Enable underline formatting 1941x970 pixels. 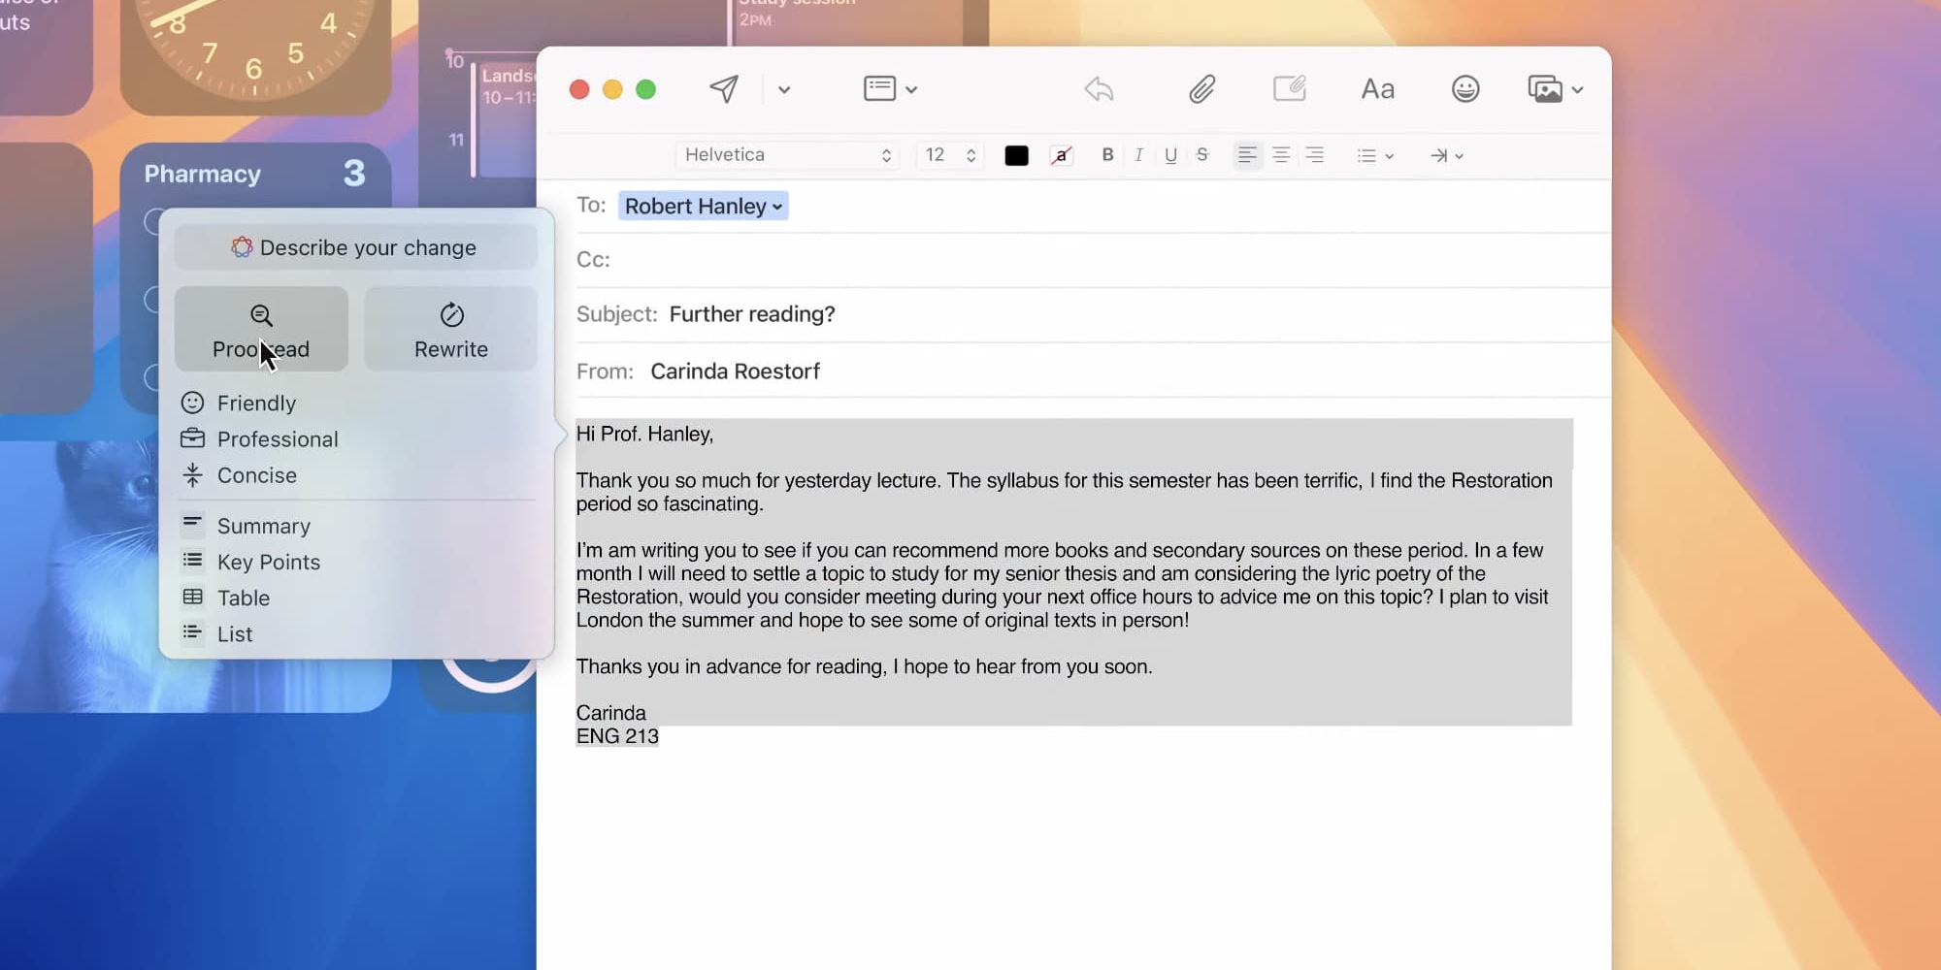(1169, 155)
